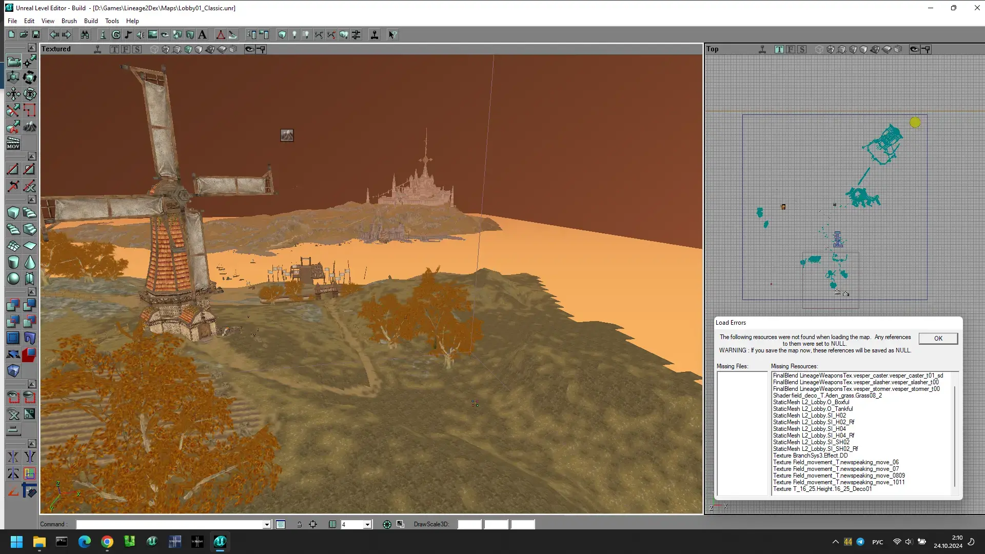Collapse the actor visibility toolbox section

click(32, 384)
